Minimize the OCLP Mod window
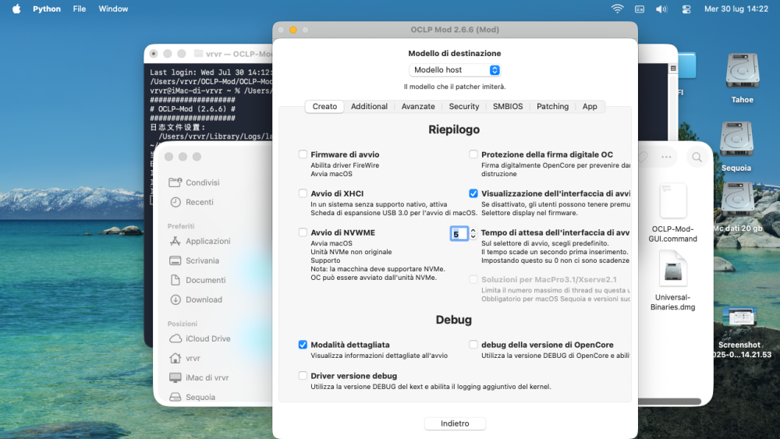The height and width of the screenshot is (439, 780). click(293, 30)
